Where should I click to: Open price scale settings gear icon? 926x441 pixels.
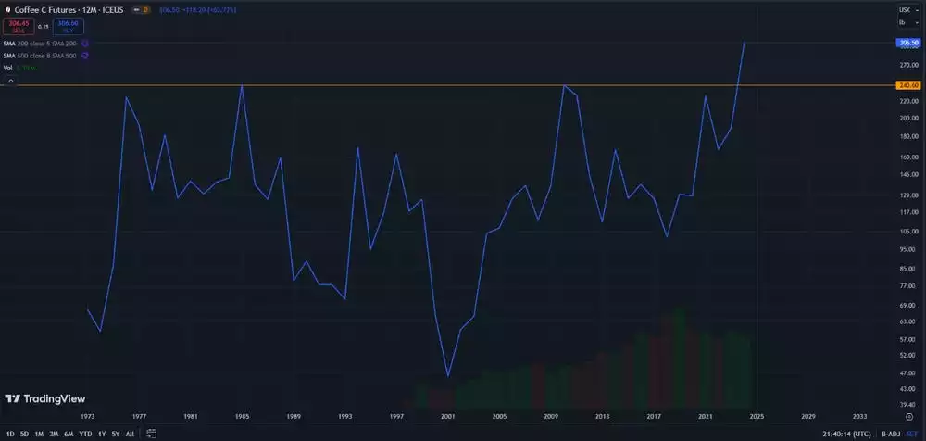(x=909, y=417)
